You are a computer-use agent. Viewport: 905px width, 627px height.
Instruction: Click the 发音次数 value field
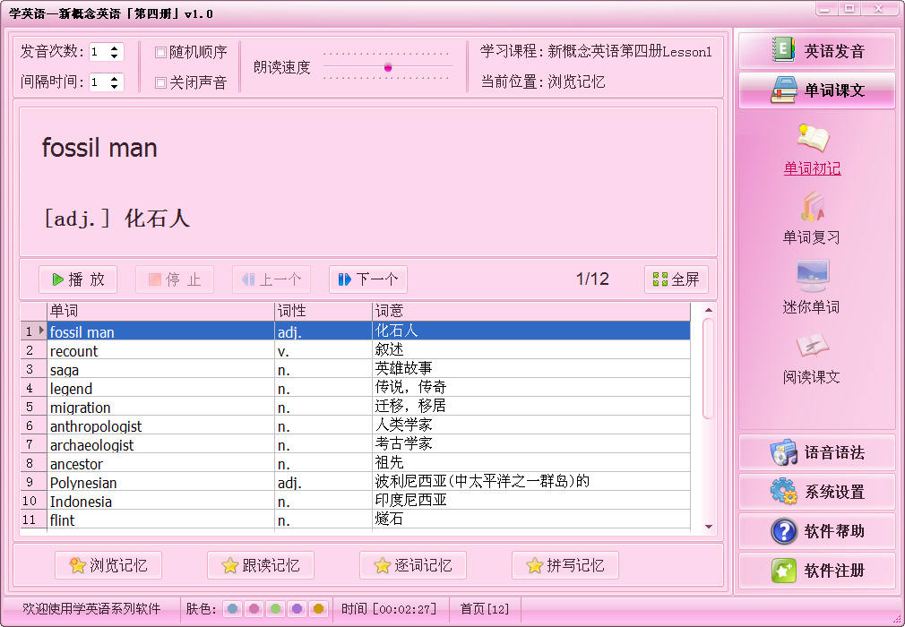99,52
